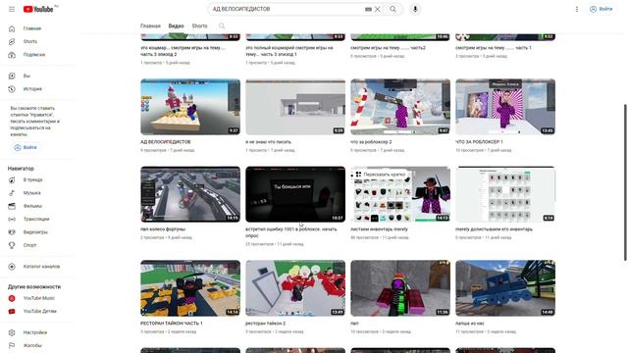Open Жалобы in the sidebar

pyautogui.click(x=32, y=345)
